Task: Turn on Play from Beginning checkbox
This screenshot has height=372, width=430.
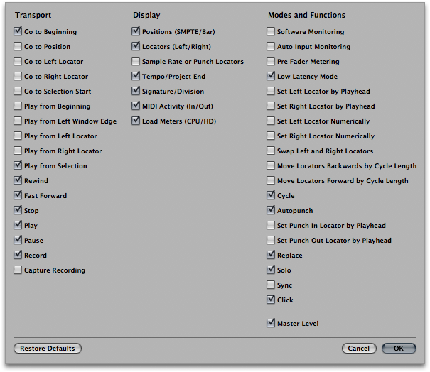Action: (18, 106)
